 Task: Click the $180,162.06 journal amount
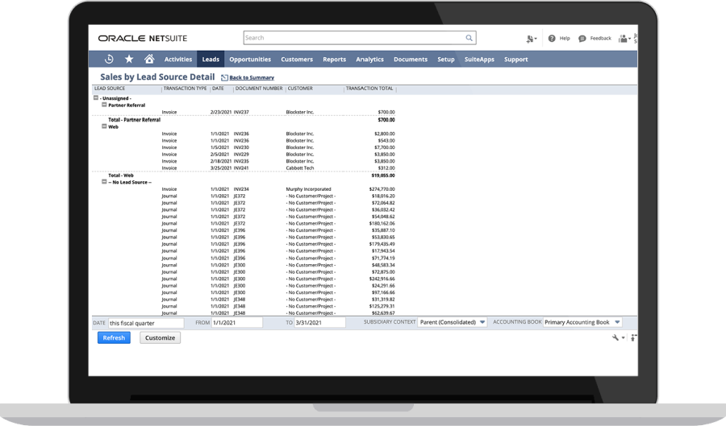pos(382,223)
